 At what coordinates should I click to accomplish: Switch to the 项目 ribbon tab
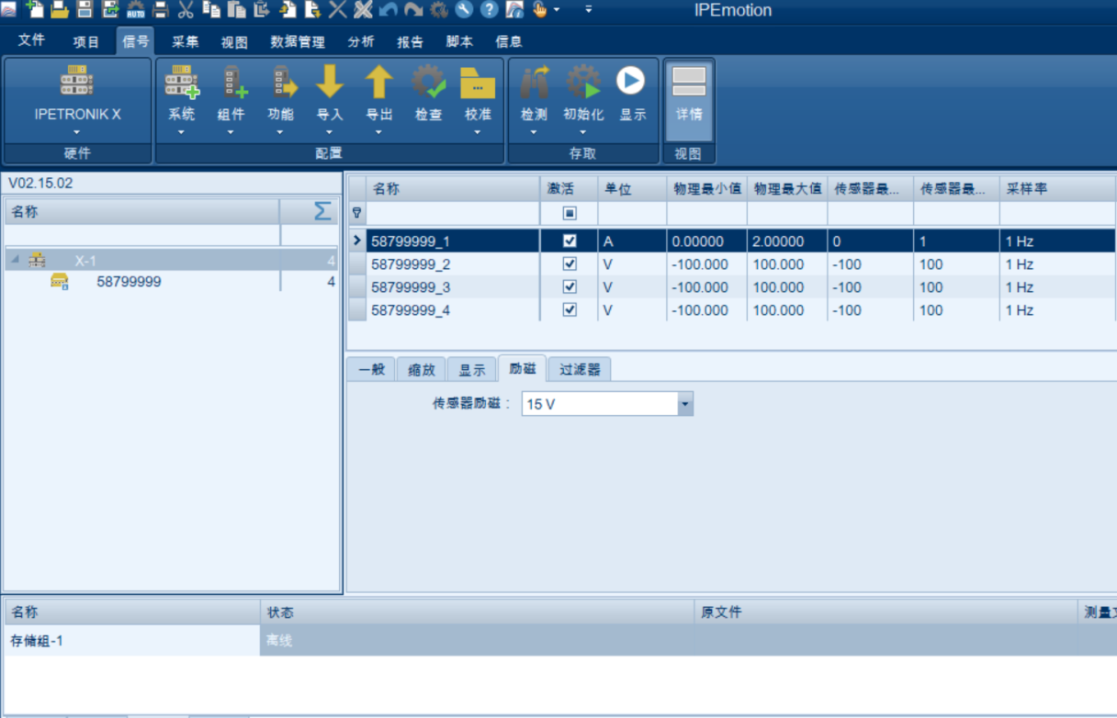[x=86, y=41]
